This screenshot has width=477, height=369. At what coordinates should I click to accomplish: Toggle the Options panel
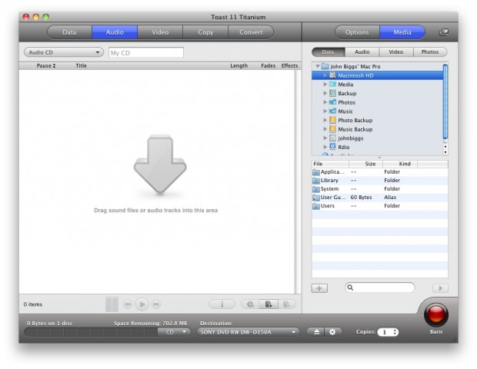point(356,32)
